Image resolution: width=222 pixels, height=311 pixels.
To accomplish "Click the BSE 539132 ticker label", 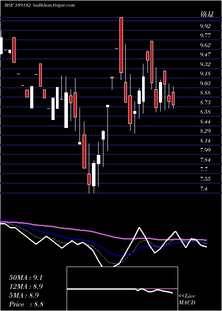I will click(17, 5).
